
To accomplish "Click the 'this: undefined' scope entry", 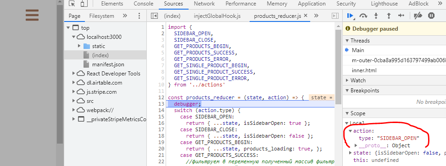I will [x=376, y=161].
